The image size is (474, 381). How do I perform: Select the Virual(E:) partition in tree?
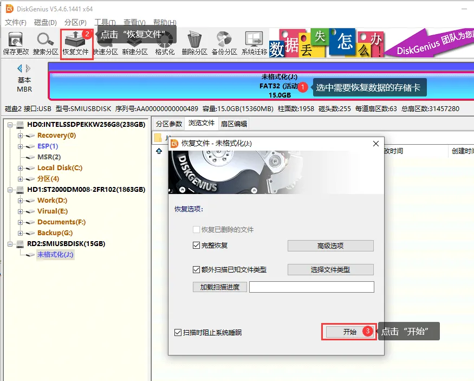point(53,211)
